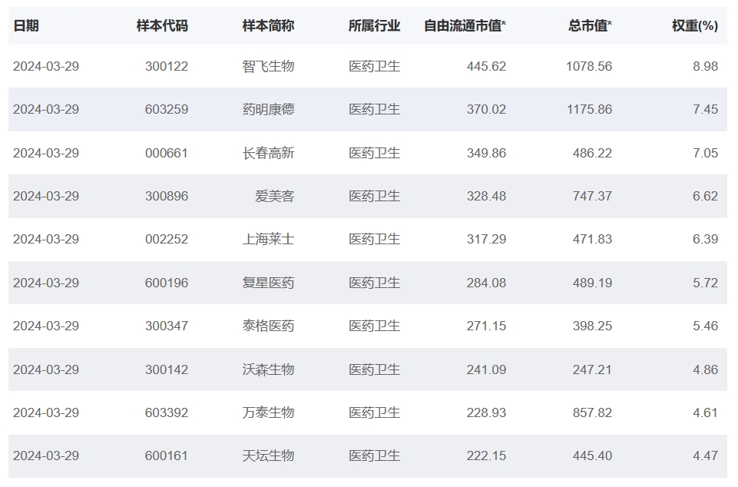The width and height of the screenshot is (738, 487).
Task: Click the 日期 column header
Action: pos(26,25)
